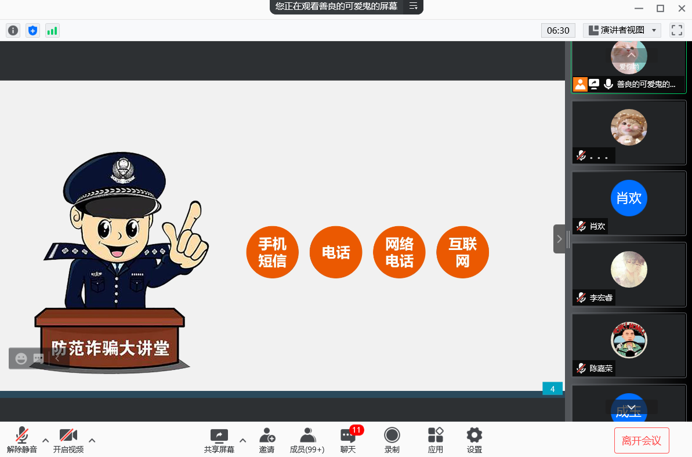Open the Invite (邀请) icon

[267, 440]
